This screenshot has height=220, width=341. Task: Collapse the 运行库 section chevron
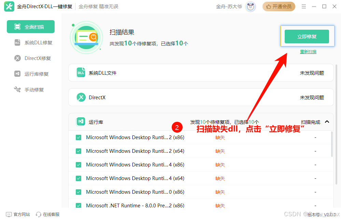(x=327, y=122)
